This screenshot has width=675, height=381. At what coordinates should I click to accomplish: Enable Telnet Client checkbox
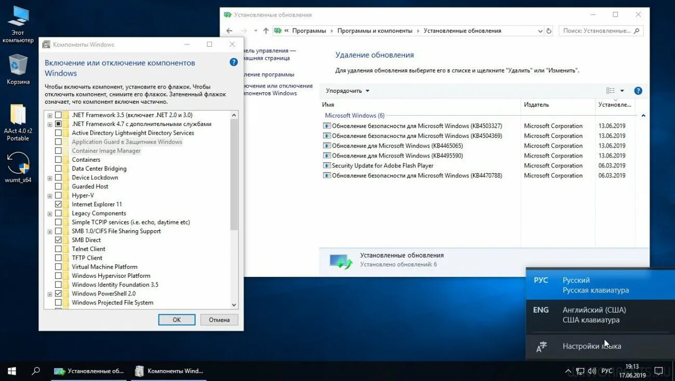tap(58, 249)
